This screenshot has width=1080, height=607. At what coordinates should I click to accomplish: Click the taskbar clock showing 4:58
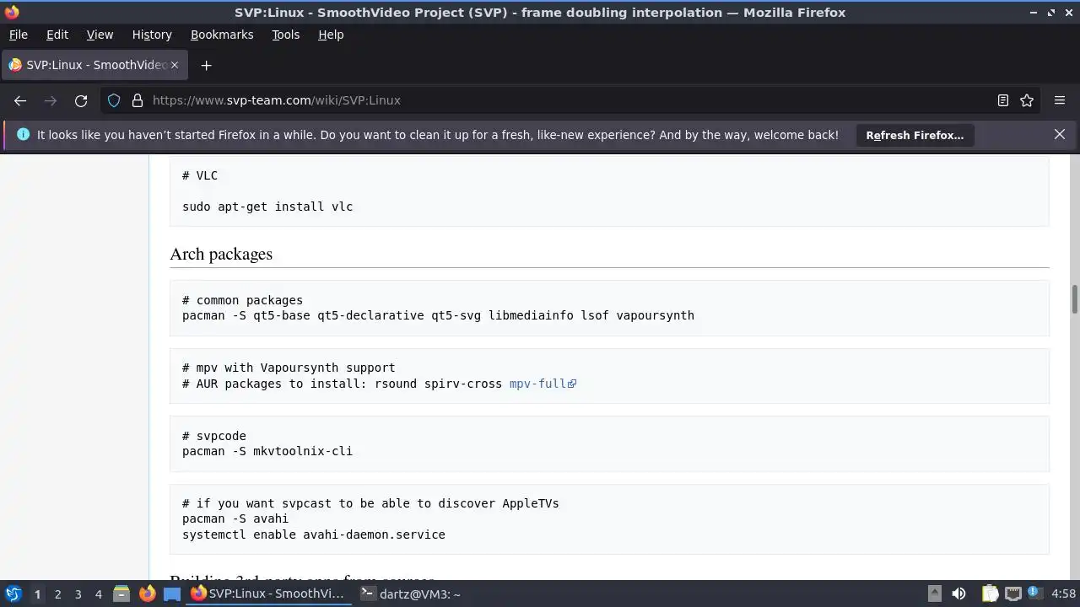(x=1063, y=594)
